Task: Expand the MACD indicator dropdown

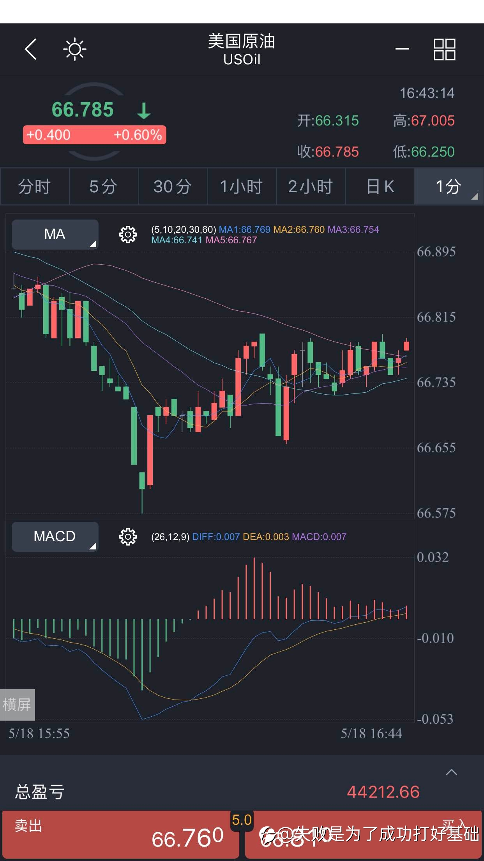Action: 55,537
